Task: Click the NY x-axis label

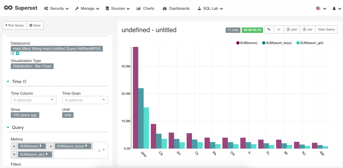Action: pos(179,153)
